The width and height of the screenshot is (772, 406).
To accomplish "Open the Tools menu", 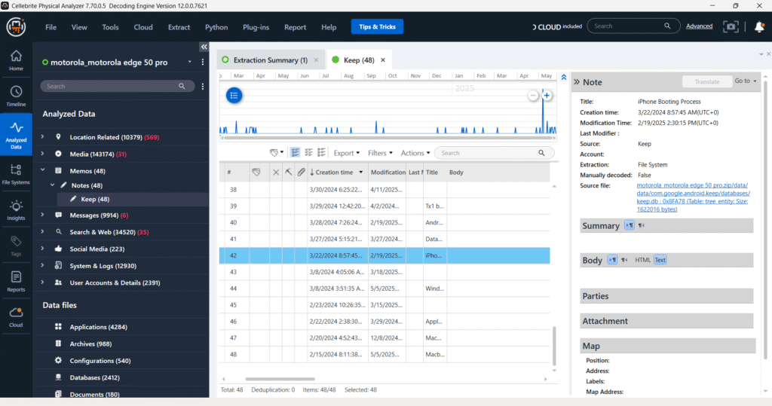I will coord(110,27).
